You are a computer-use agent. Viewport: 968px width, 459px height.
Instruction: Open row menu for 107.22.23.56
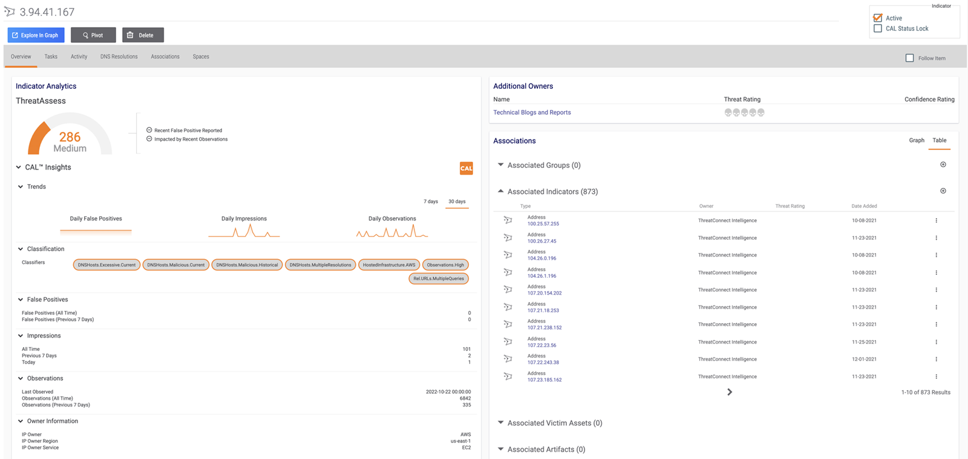click(936, 342)
